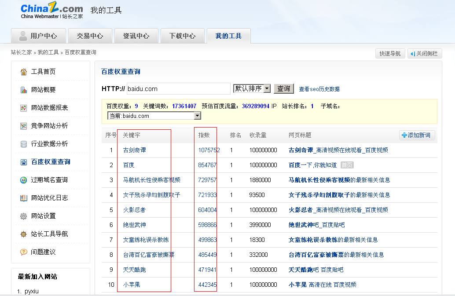455x296 pixels.
Task: Click the 百度权重查询 paw icon
Action: pyautogui.click(x=24, y=162)
